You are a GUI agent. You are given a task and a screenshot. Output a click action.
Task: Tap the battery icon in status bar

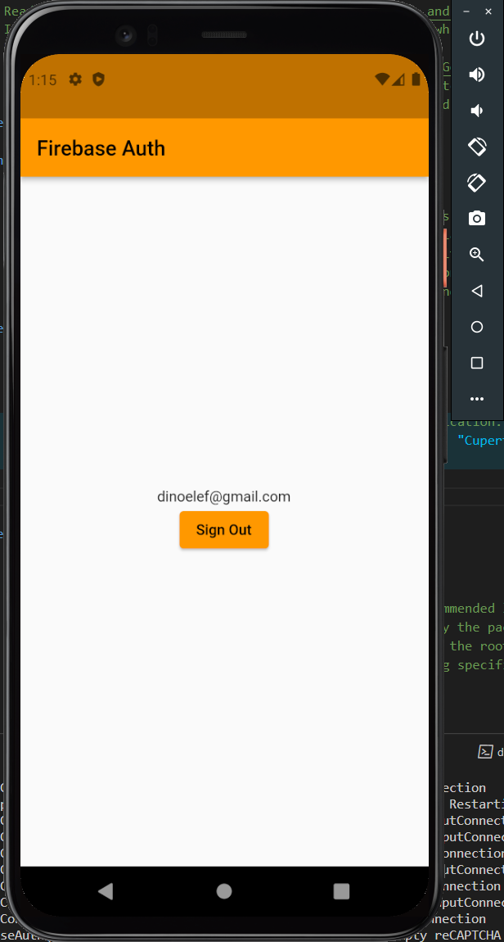pos(416,79)
